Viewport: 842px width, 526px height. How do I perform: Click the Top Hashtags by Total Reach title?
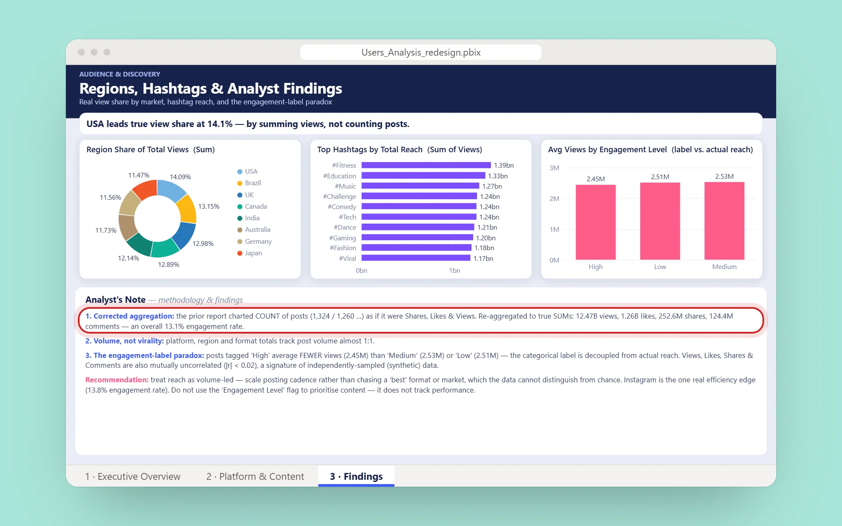pos(400,149)
